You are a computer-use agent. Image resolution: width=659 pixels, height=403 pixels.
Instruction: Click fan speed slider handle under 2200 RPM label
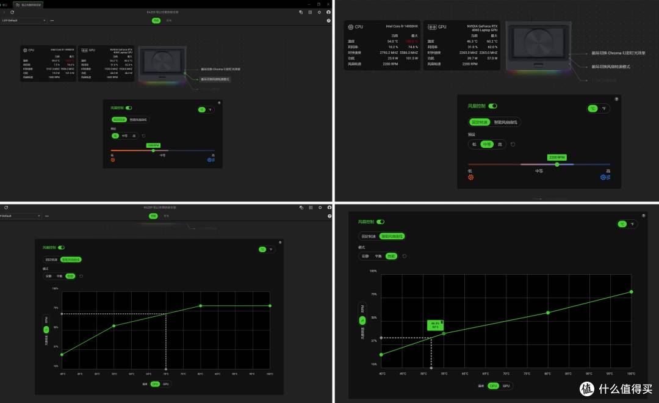(557, 164)
